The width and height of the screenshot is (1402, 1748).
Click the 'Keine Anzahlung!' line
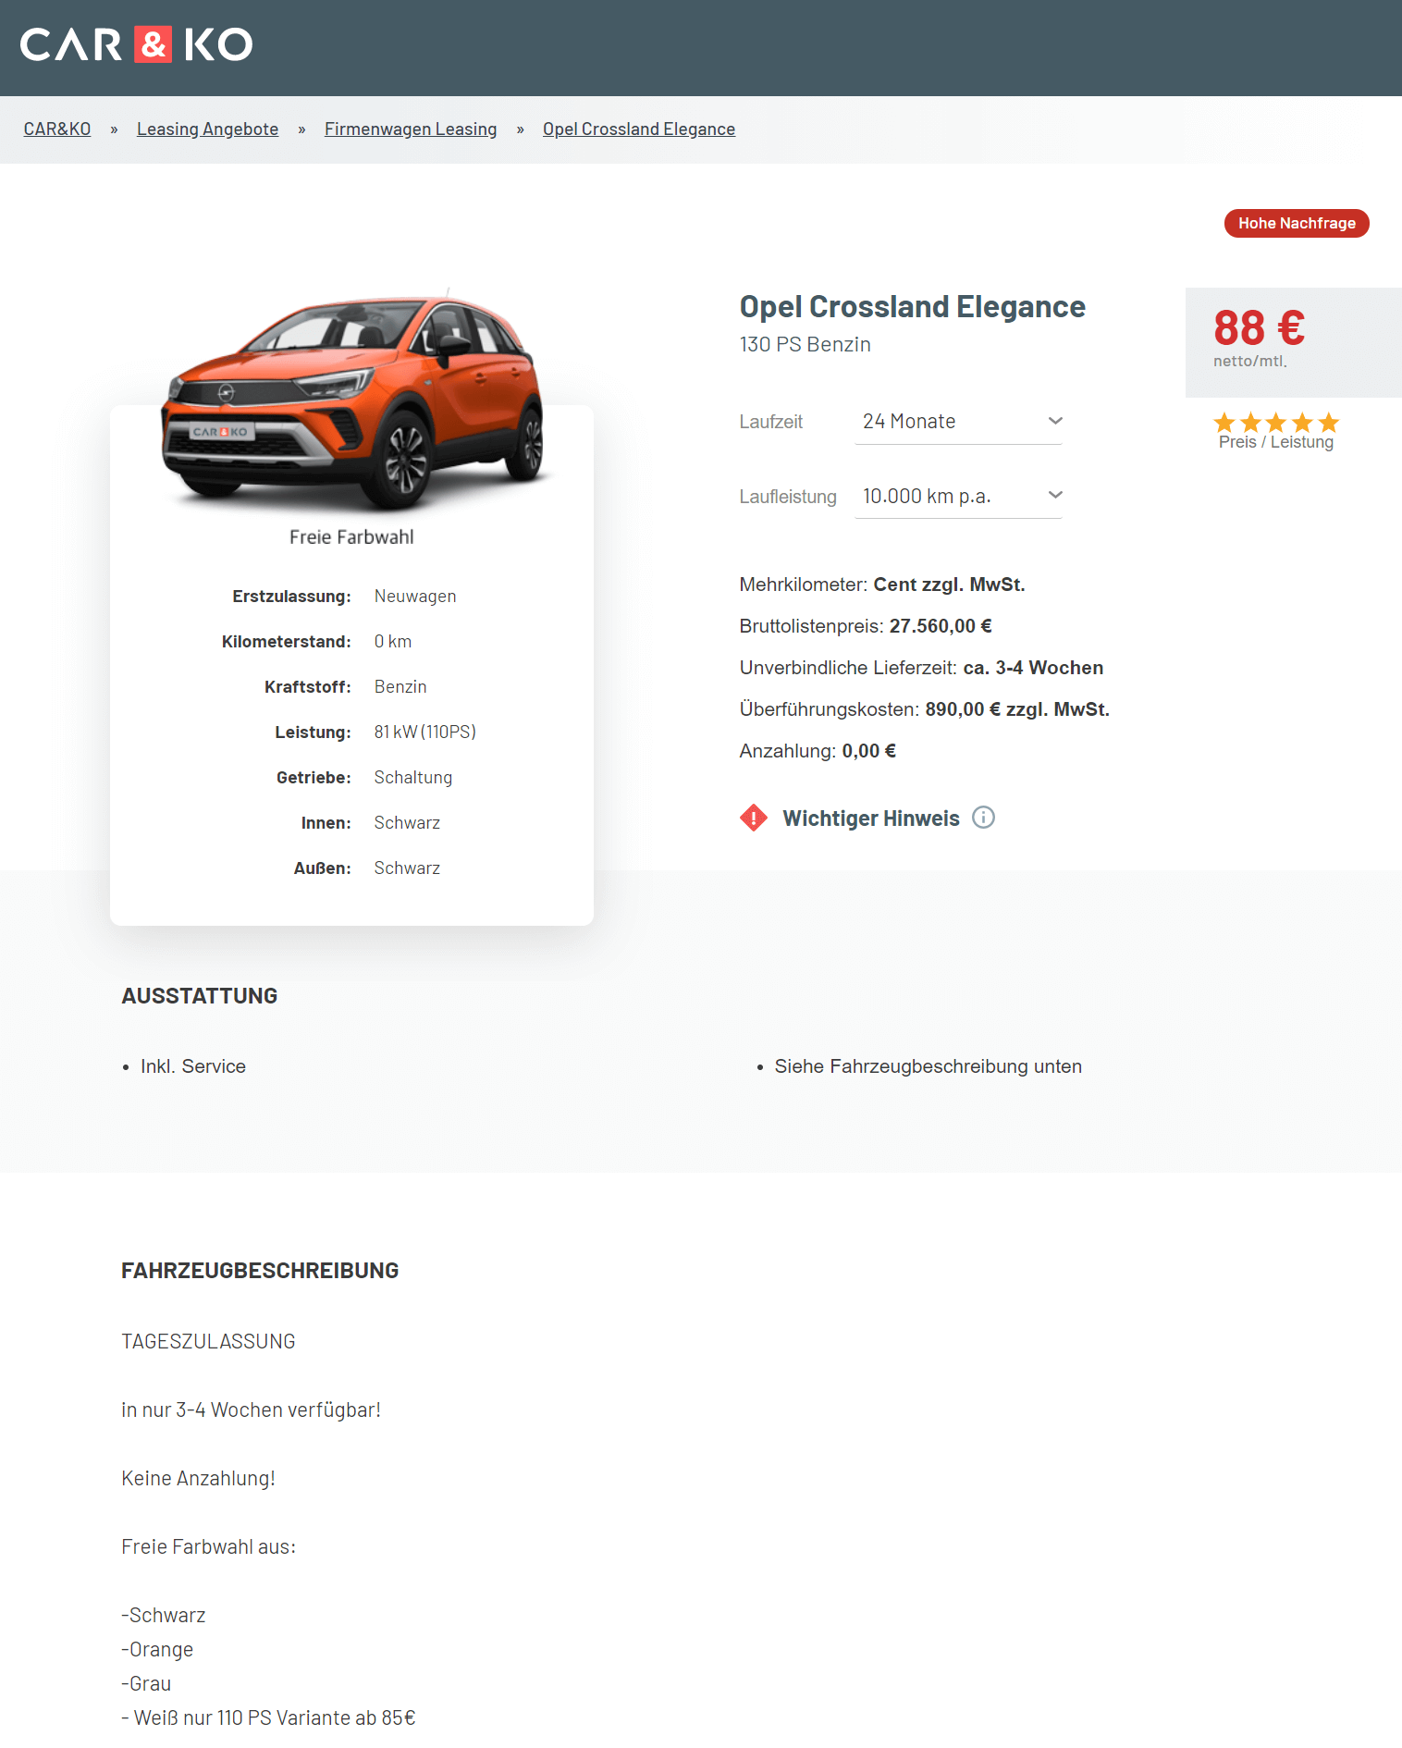tap(199, 1479)
